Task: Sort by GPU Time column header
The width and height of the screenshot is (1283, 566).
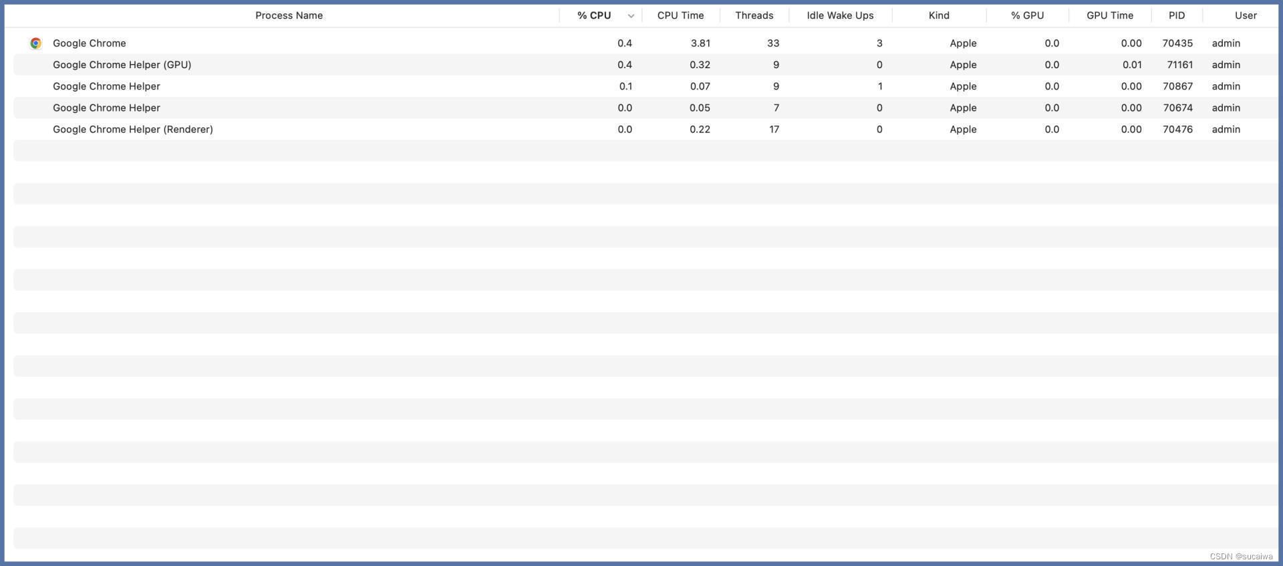Action: tap(1110, 15)
